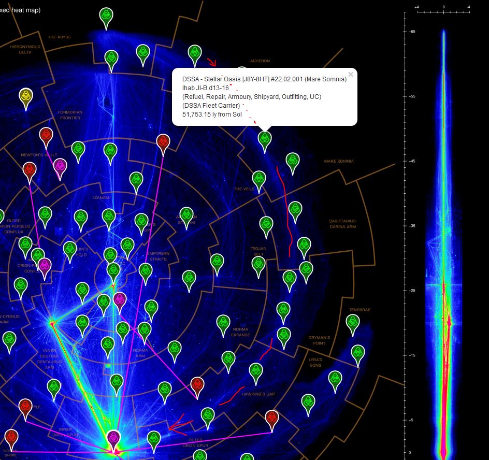Close the DSSA Stellar Oasis info popup

coord(351,74)
